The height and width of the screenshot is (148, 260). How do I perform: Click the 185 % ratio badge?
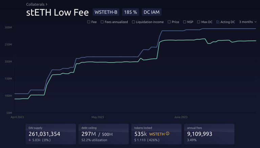130,12
